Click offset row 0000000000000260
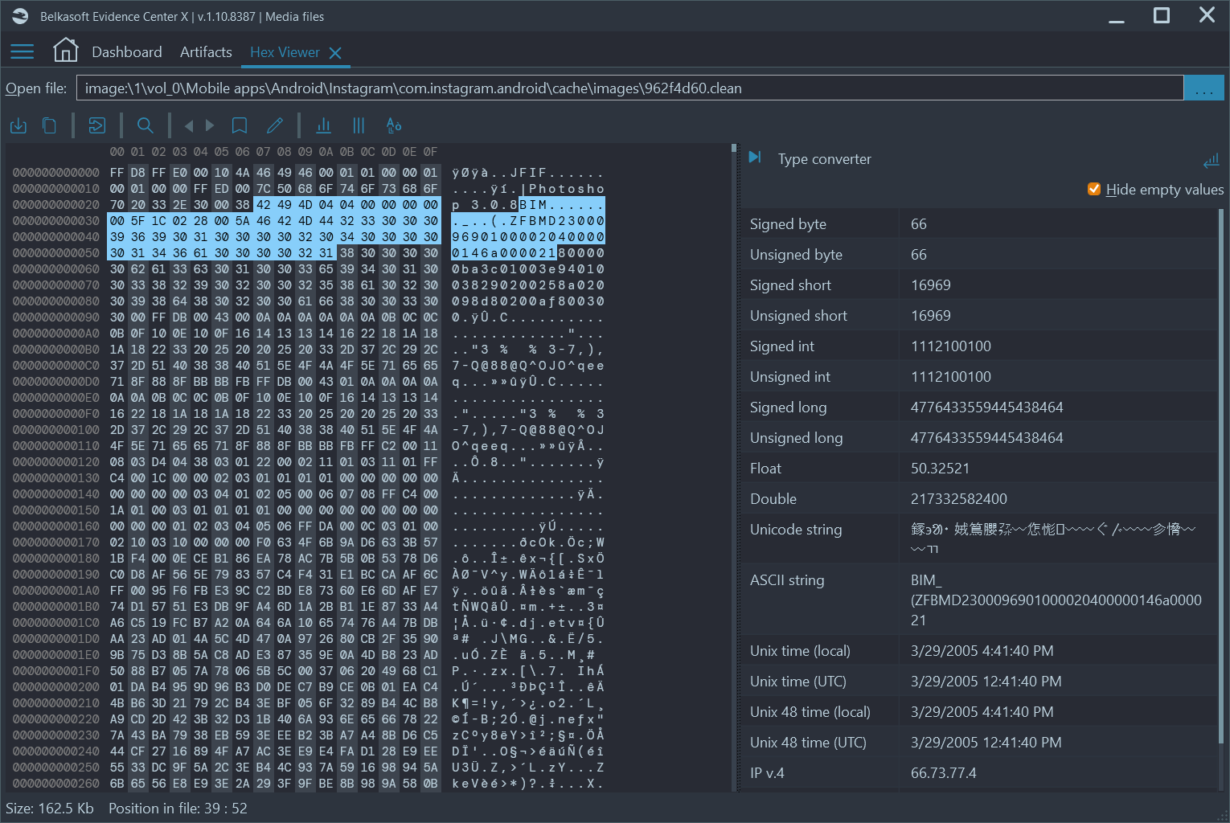 [x=56, y=784]
